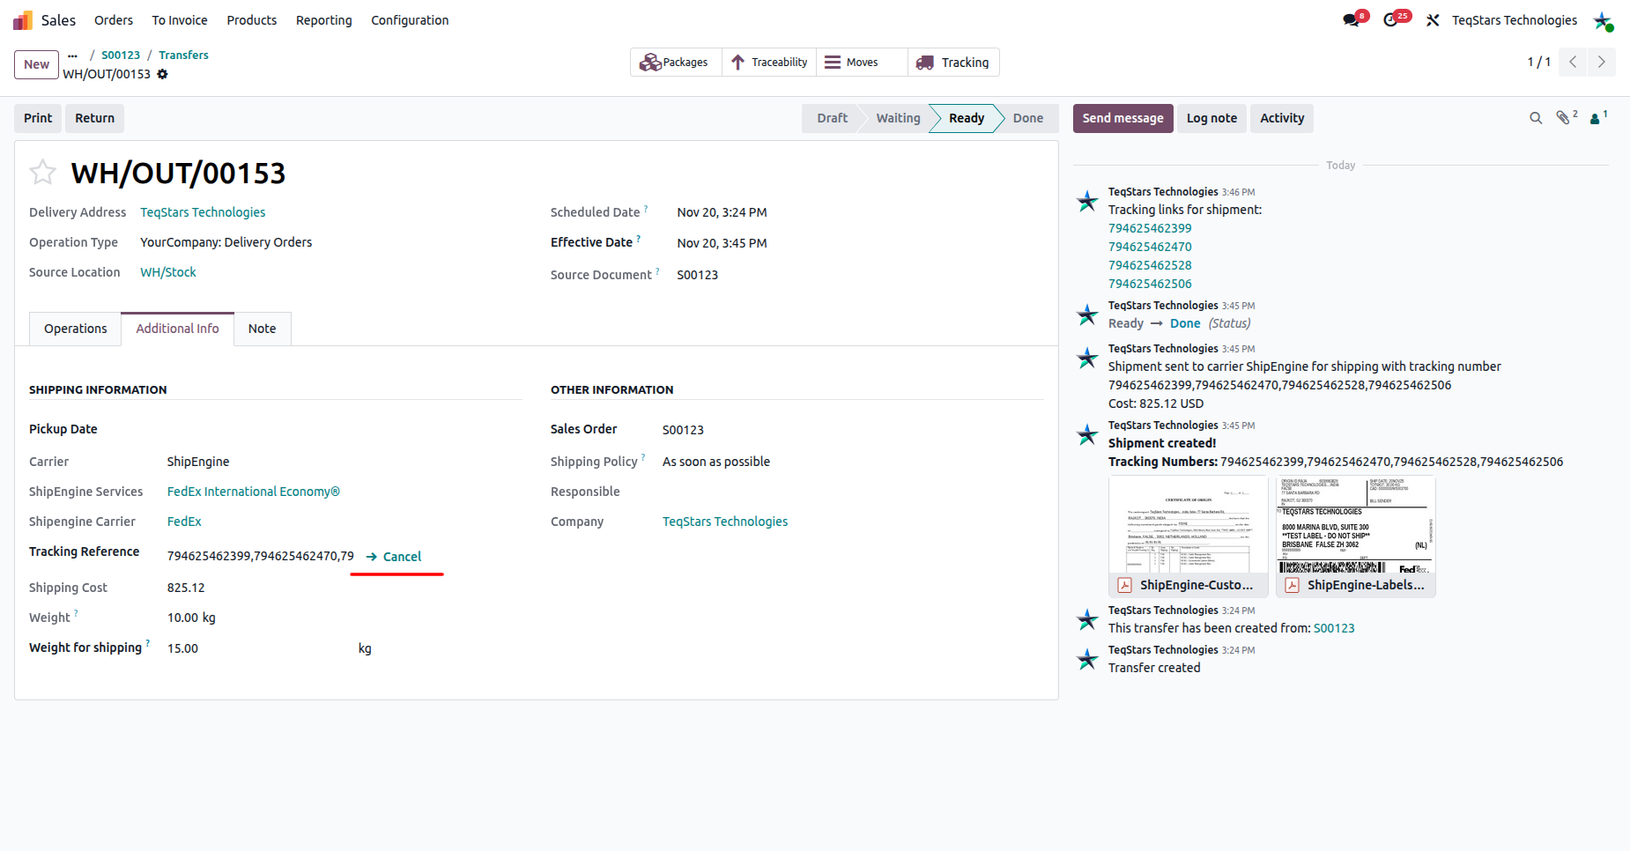Image resolution: width=1630 pixels, height=851 pixels.
Task: Click the wrench debug tools icon
Action: 1433,20
